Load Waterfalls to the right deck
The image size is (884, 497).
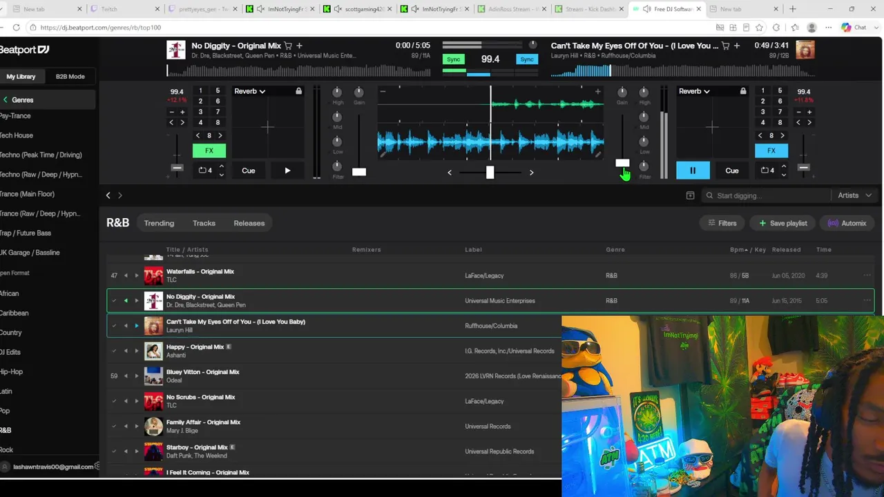pos(137,275)
